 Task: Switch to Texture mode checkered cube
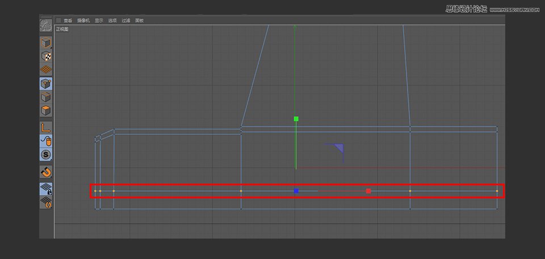click(46, 56)
